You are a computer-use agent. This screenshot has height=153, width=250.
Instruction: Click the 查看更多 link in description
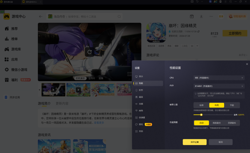pyautogui.click(x=99, y=123)
